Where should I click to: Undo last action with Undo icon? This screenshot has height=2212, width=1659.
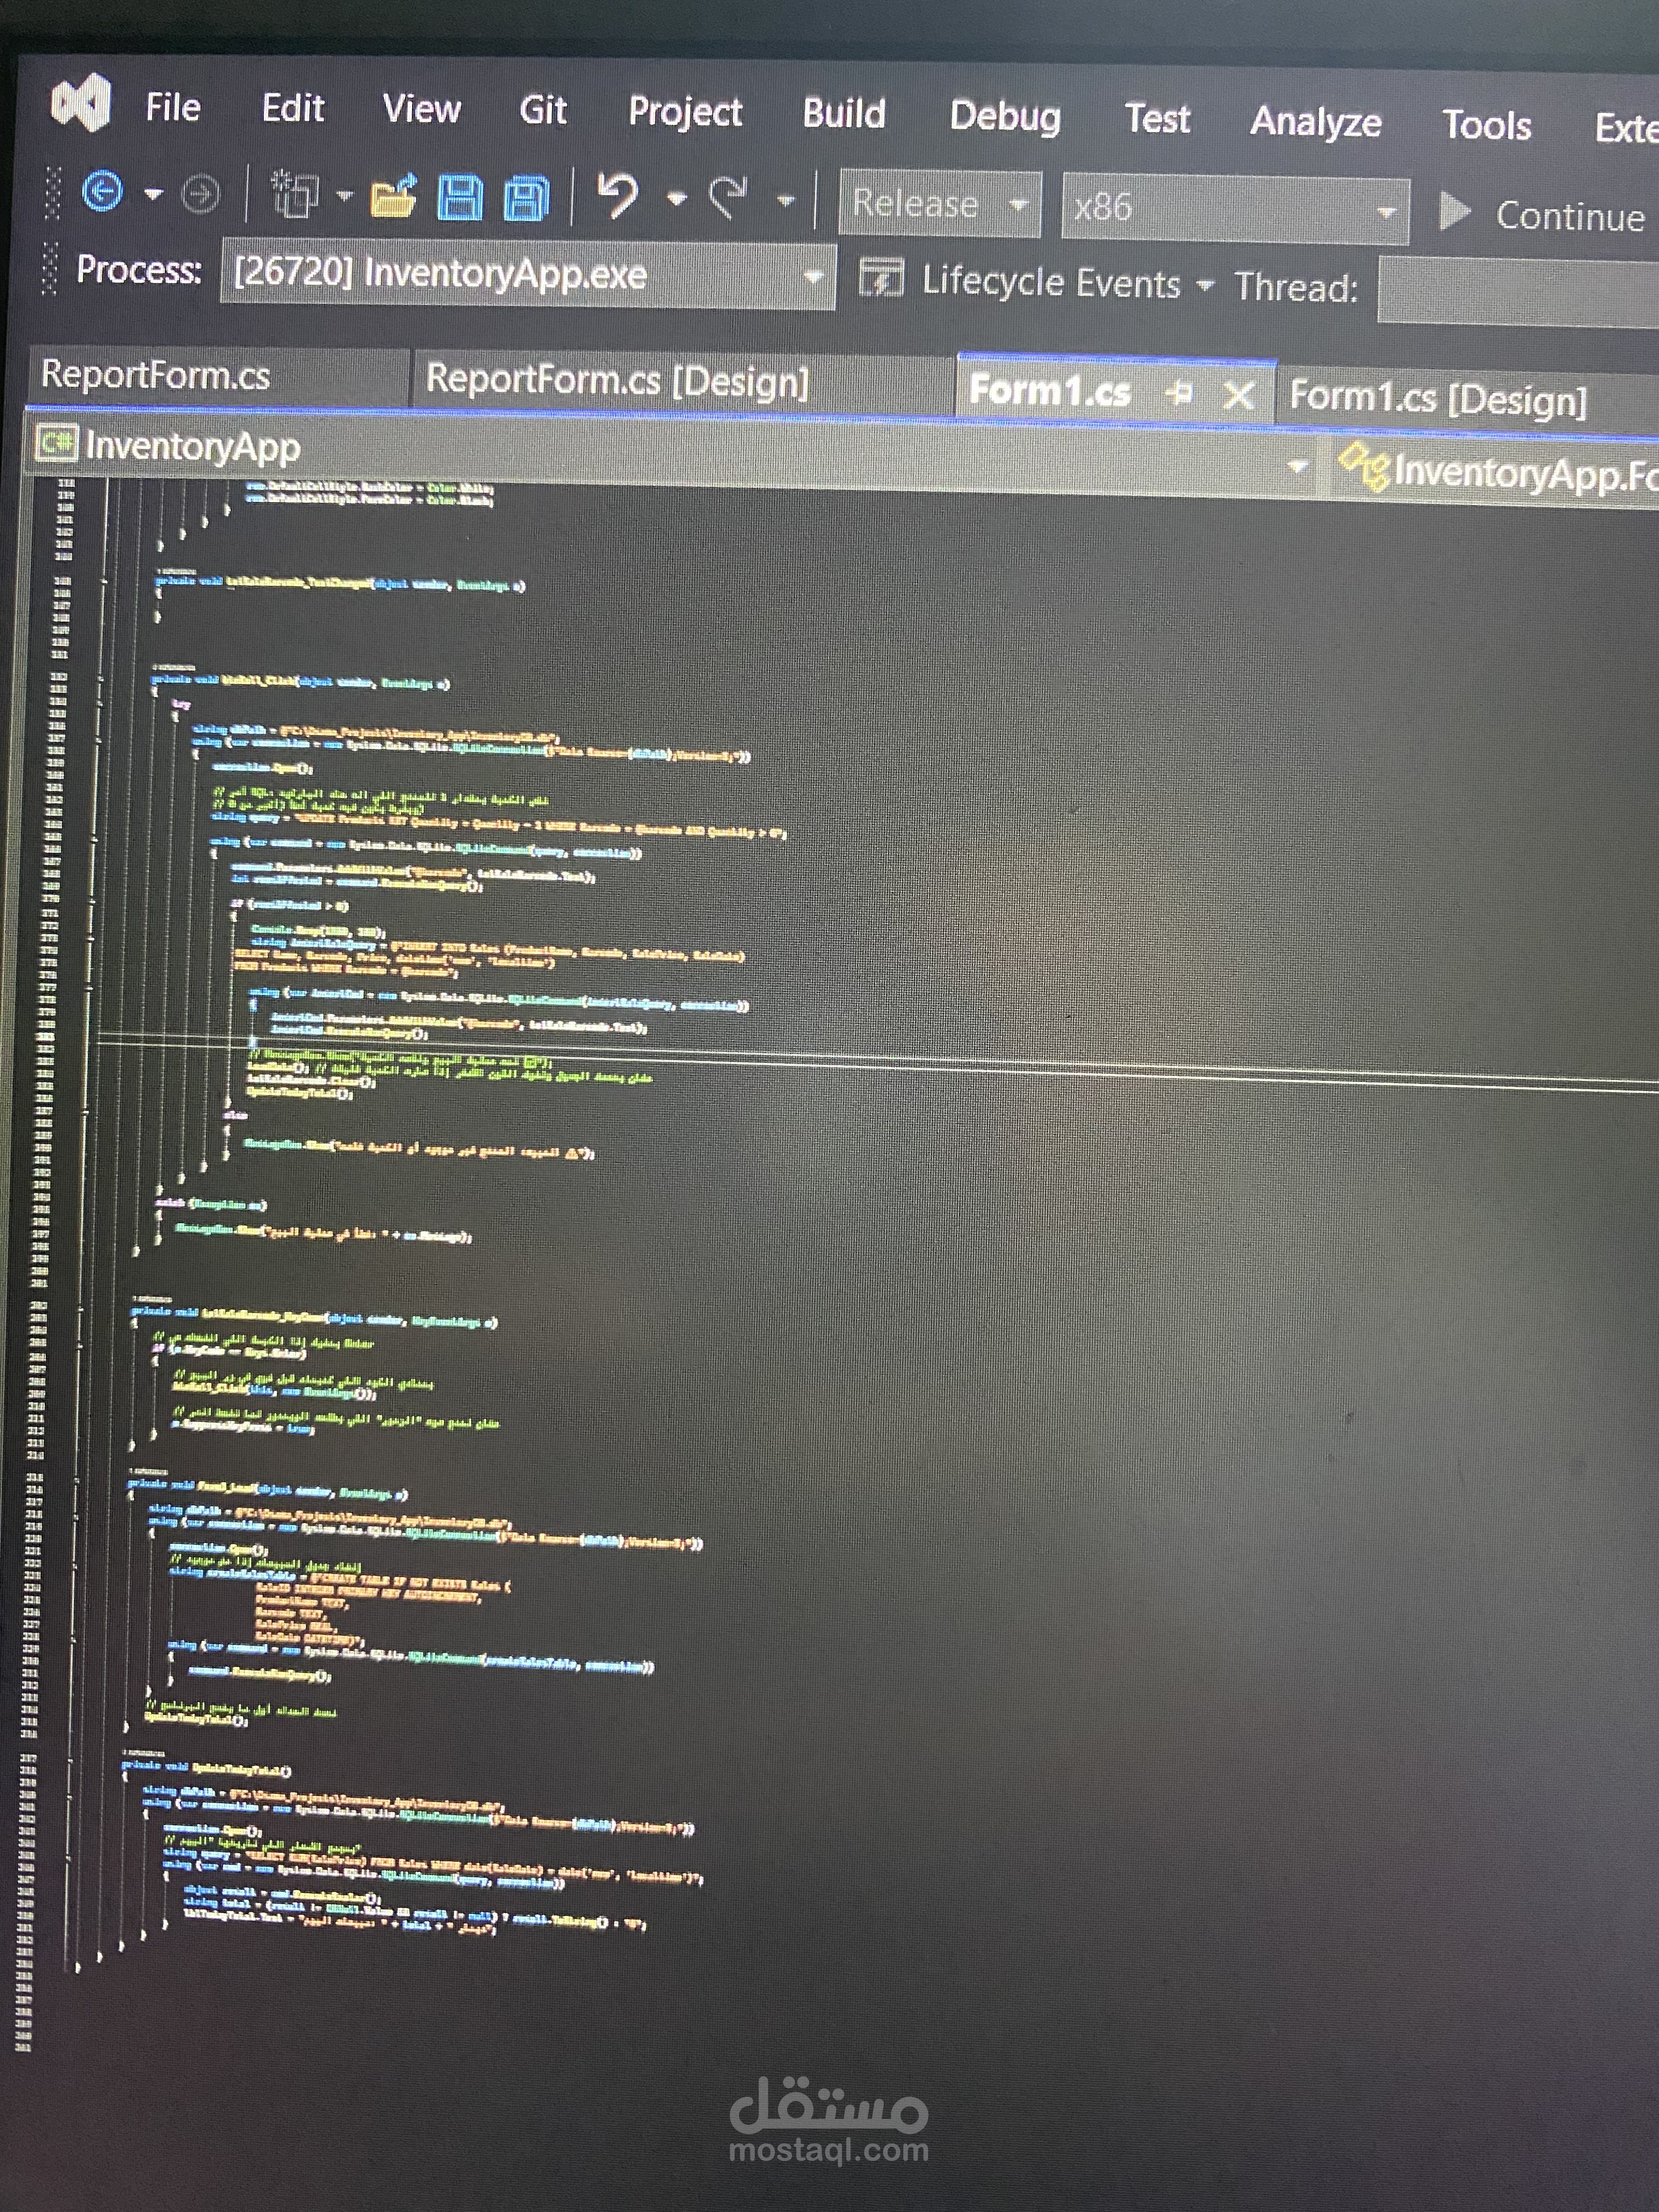[618, 196]
